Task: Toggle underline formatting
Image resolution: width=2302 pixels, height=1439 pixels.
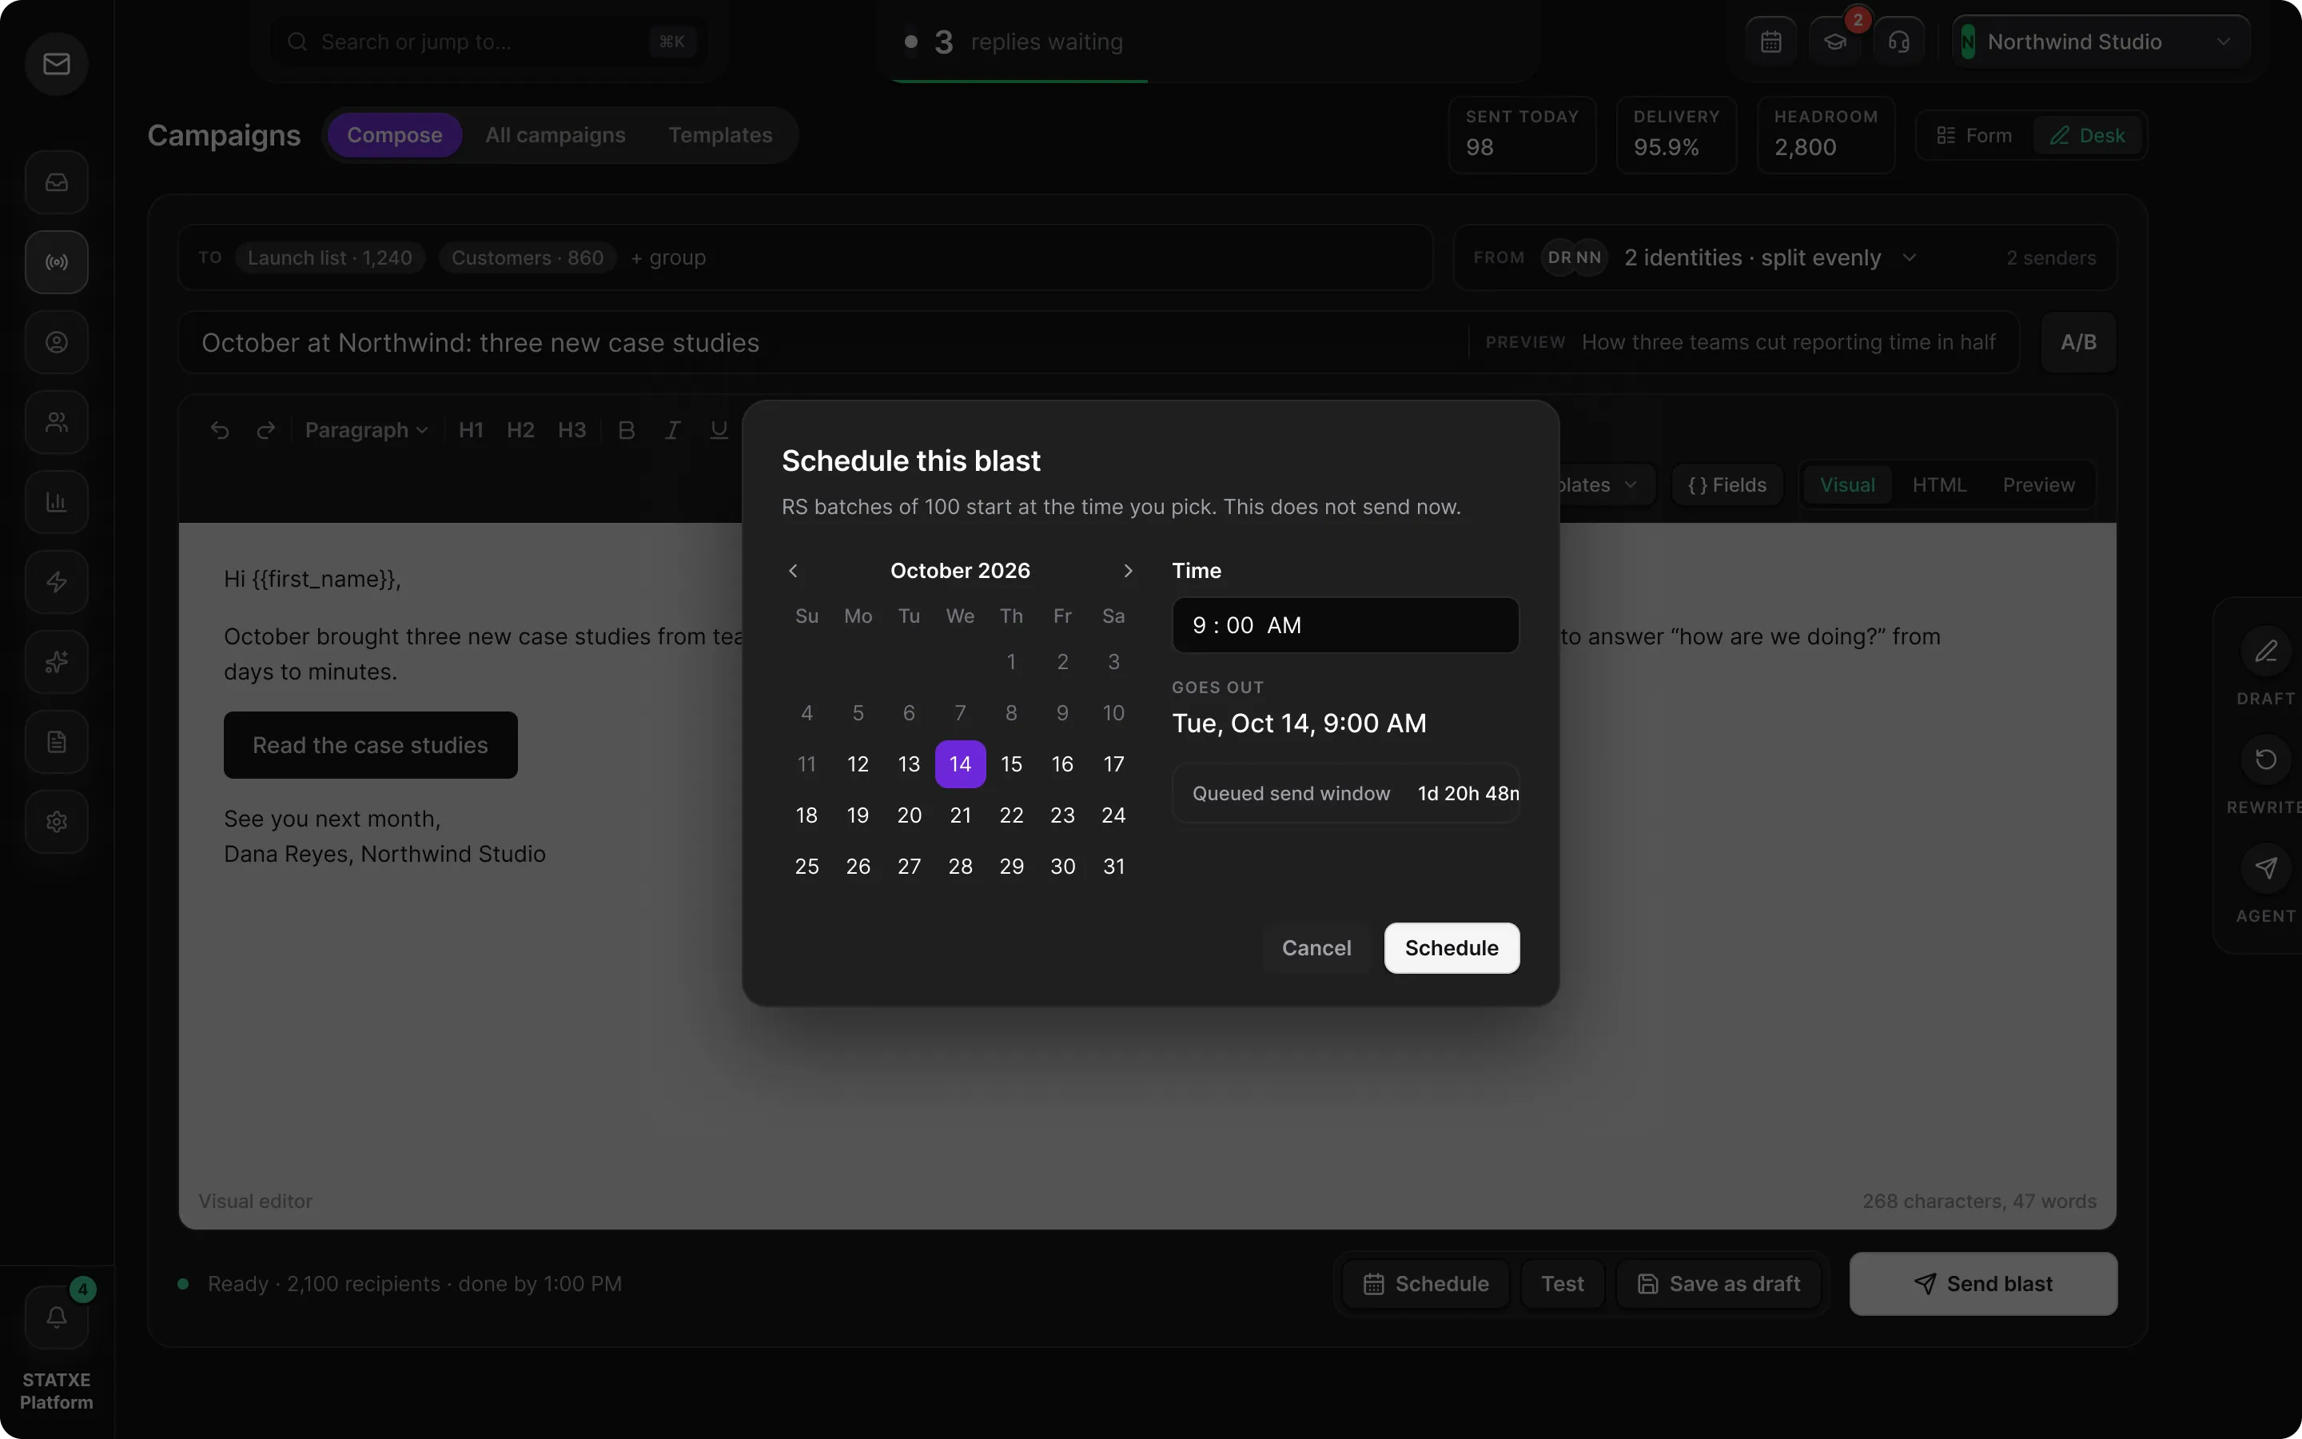Action: (x=719, y=430)
